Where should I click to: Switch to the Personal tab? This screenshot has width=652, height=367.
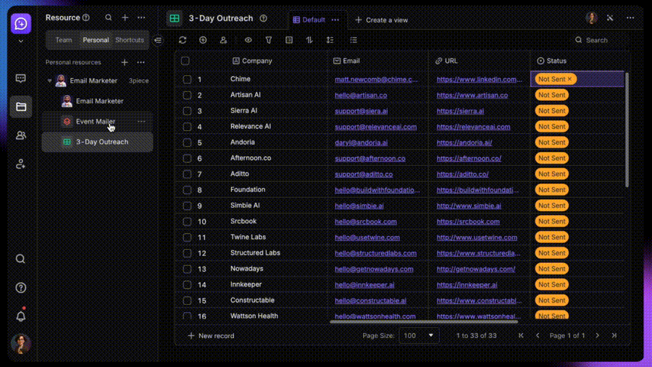pyautogui.click(x=96, y=40)
